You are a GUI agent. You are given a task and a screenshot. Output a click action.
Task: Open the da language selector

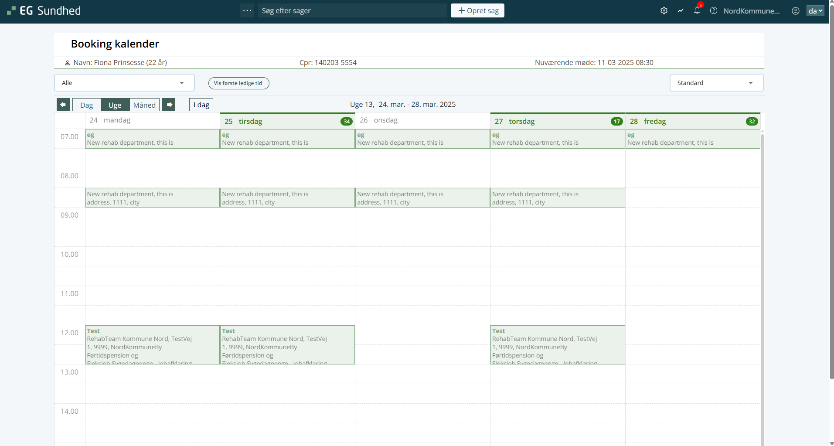(815, 11)
